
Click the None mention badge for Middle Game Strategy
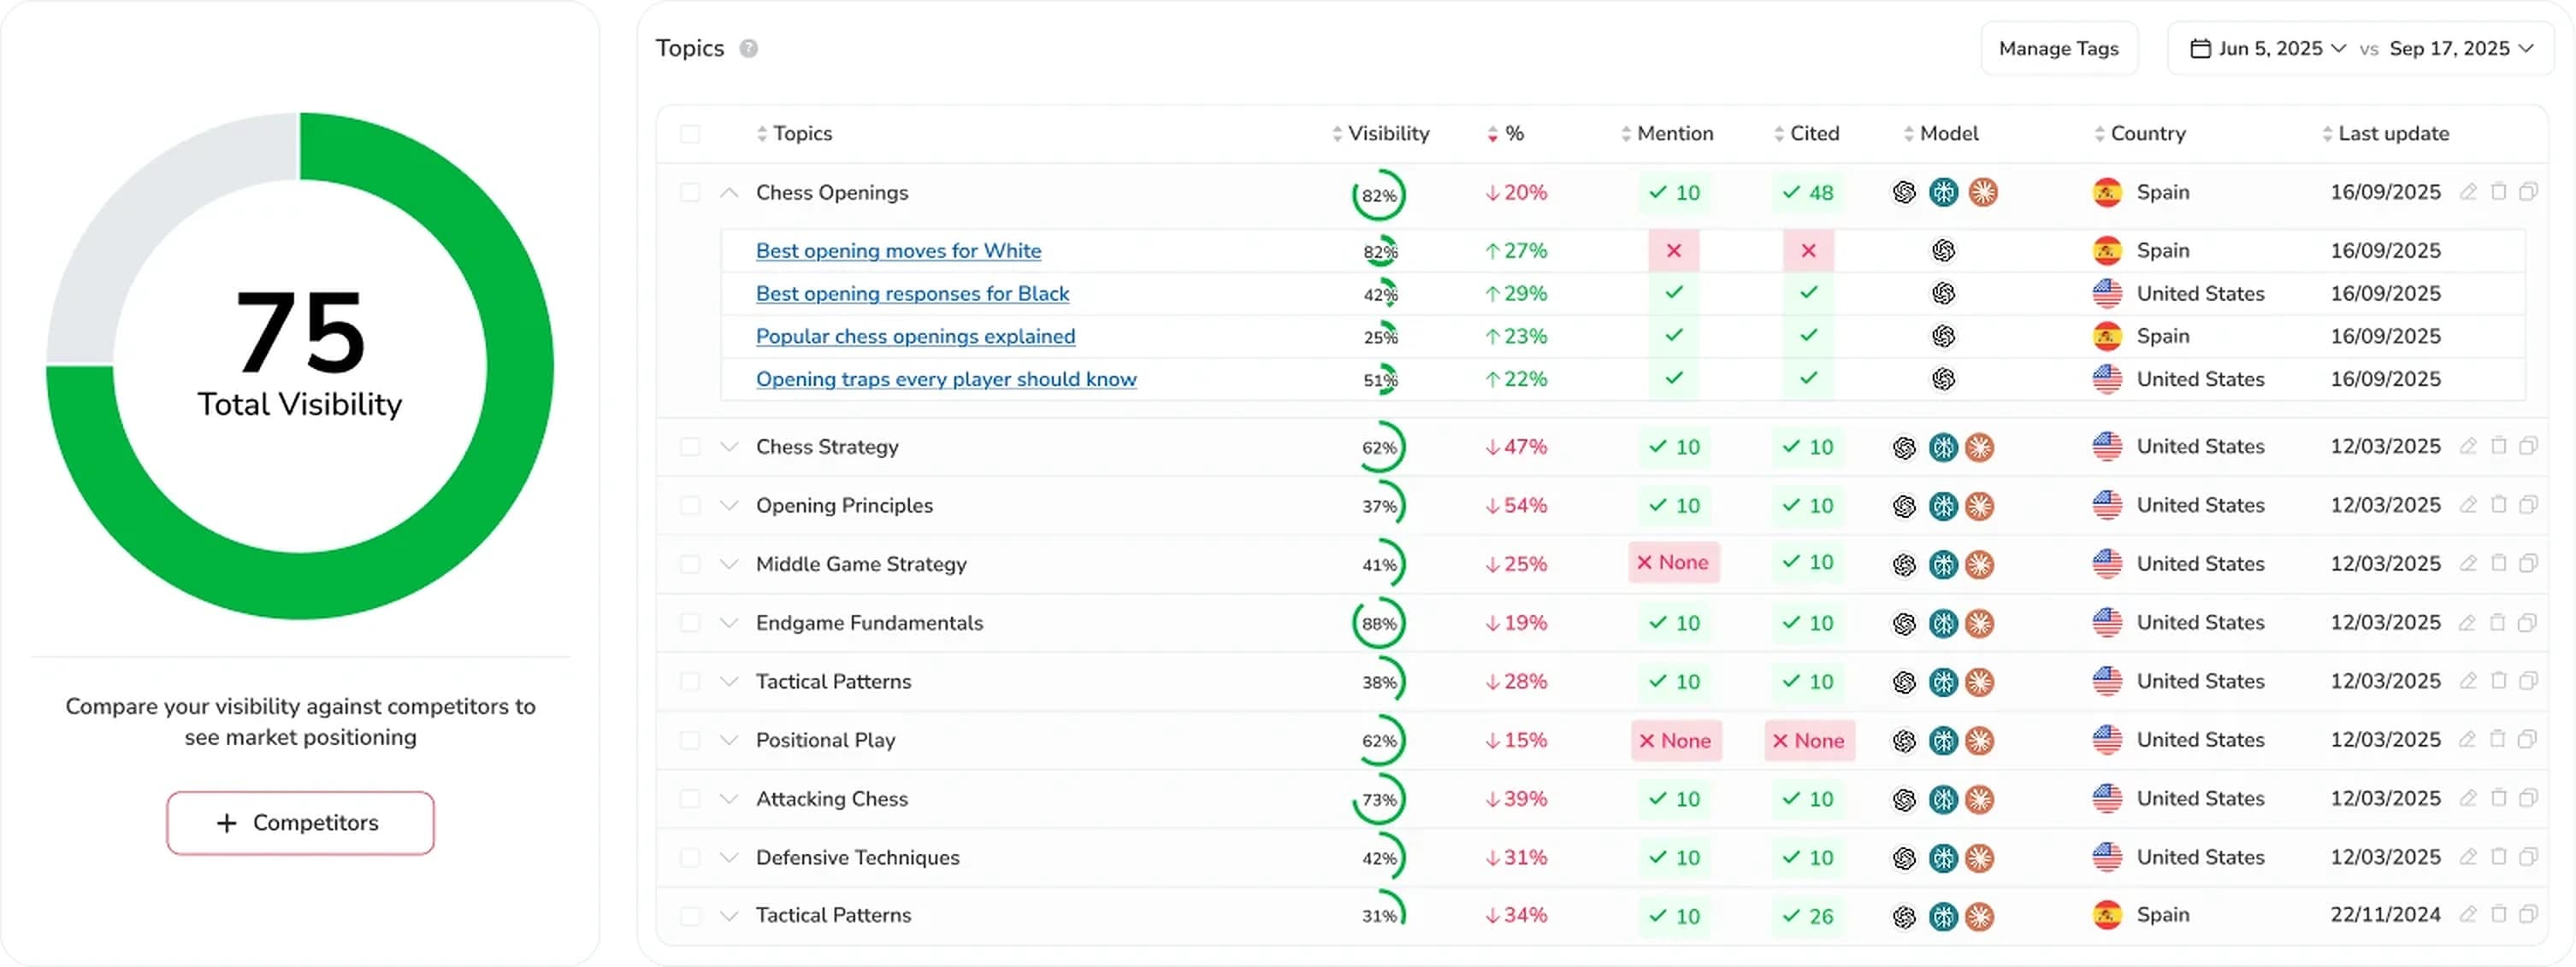click(x=1674, y=562)
